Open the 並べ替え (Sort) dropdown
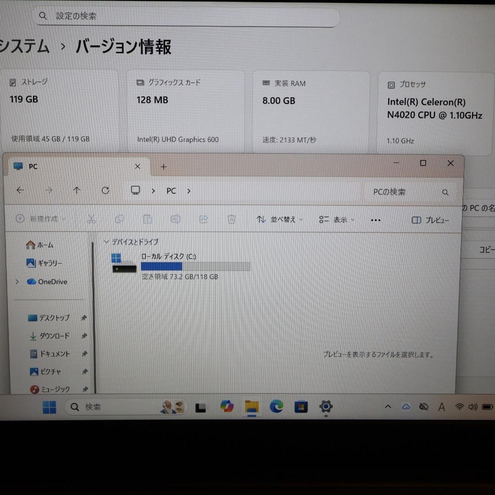The height and width of the screenshot is (495, 495). coord(280,220)
